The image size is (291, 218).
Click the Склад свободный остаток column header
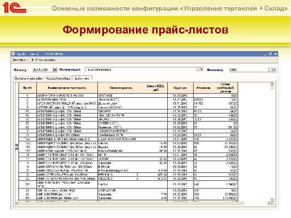225,88
